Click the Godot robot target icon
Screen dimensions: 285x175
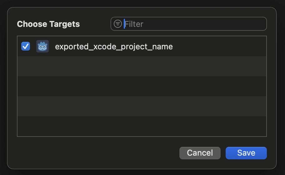point(42,47)
